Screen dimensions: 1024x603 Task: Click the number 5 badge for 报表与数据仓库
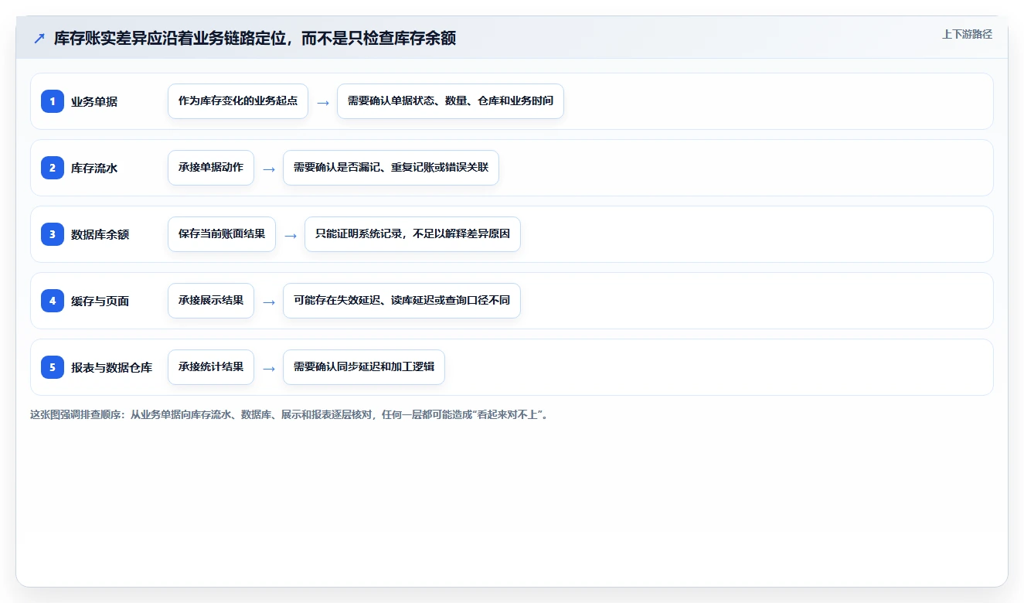point(53,367)
